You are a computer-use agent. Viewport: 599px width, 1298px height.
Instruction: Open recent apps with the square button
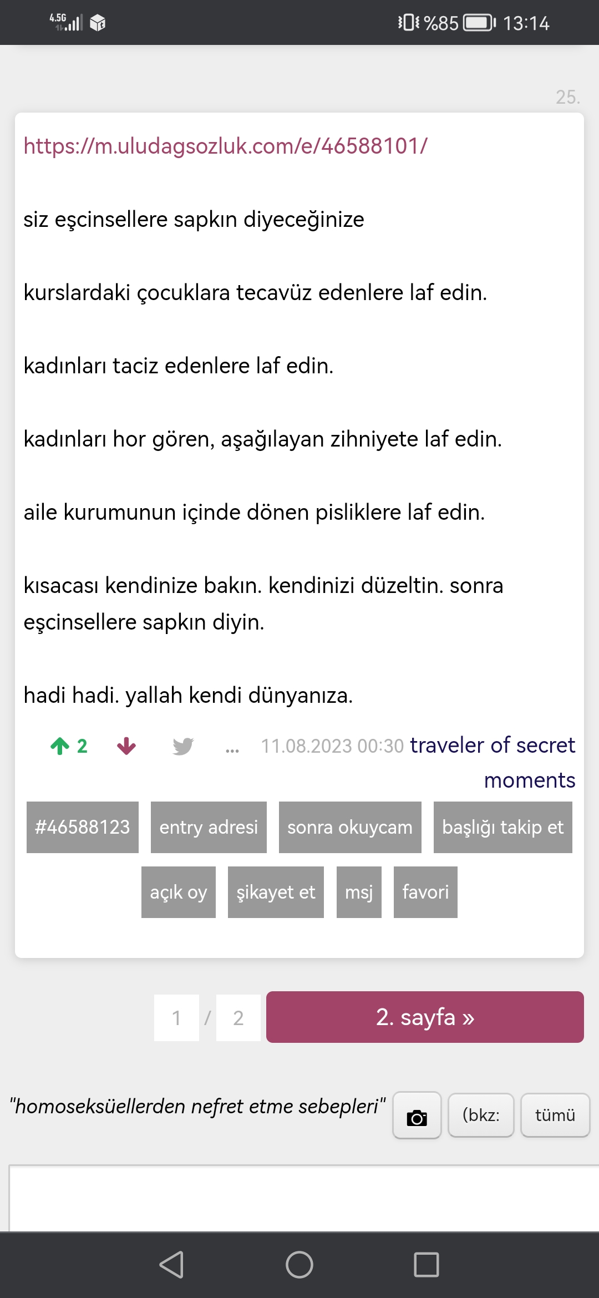[427, 1265]
